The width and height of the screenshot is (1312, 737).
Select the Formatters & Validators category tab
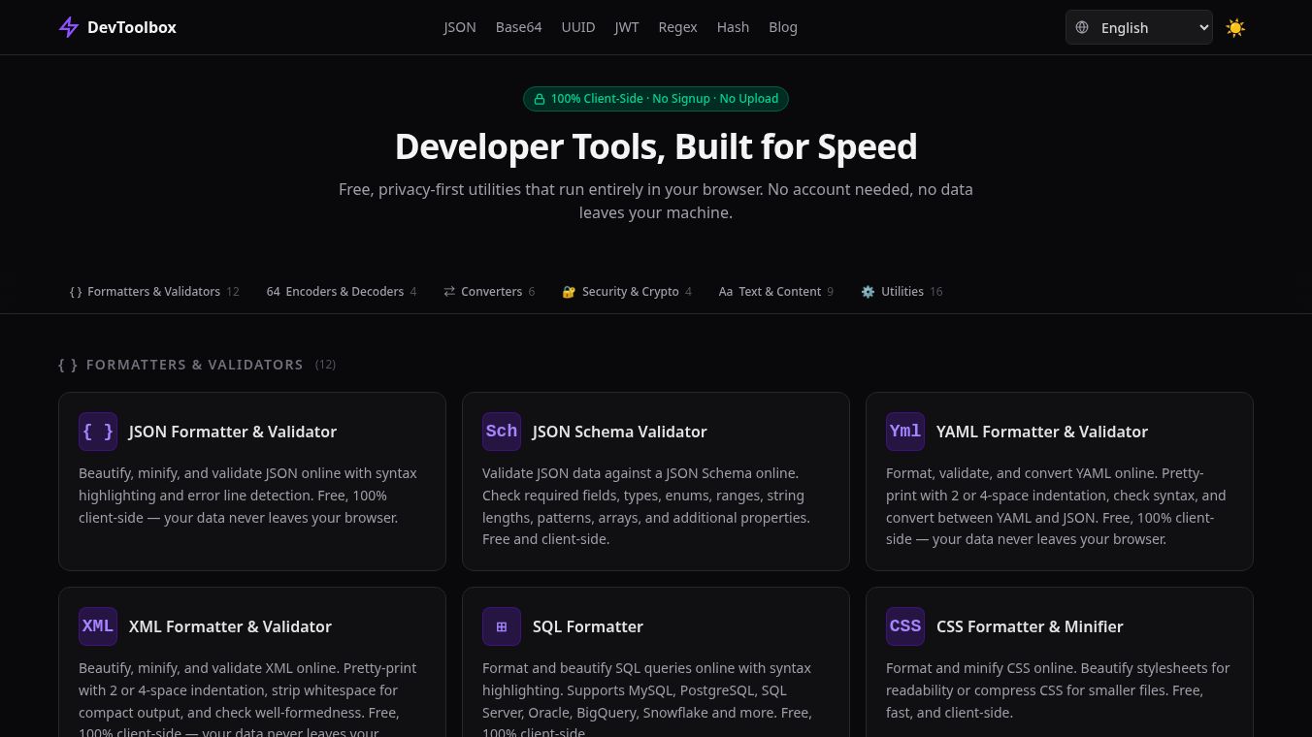pyautogui.click(x=154, y=292)
